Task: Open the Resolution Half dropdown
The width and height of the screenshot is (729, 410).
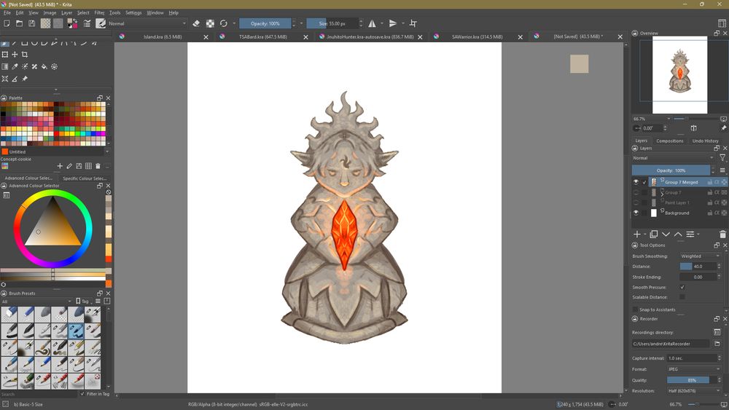Action: (693, 391)
